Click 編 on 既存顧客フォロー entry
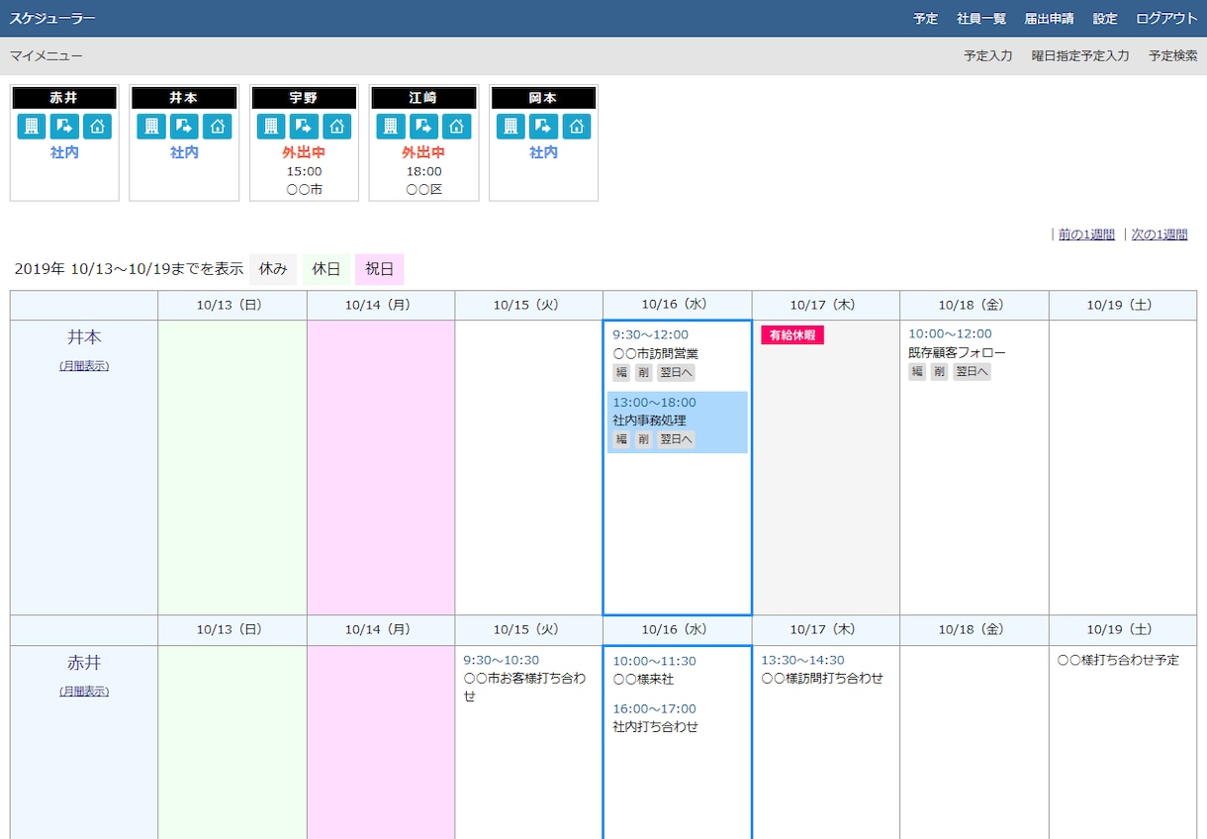The width and height of the screenshot is (1207, 839). pyautogui.click(x=917, y=372)
